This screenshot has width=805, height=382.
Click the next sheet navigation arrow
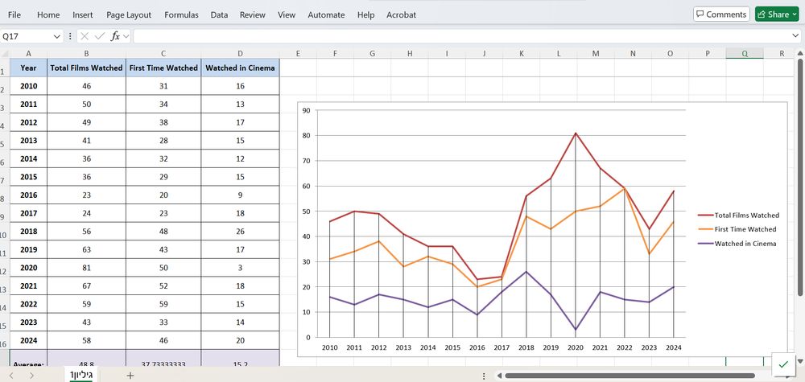coord(31,376)
